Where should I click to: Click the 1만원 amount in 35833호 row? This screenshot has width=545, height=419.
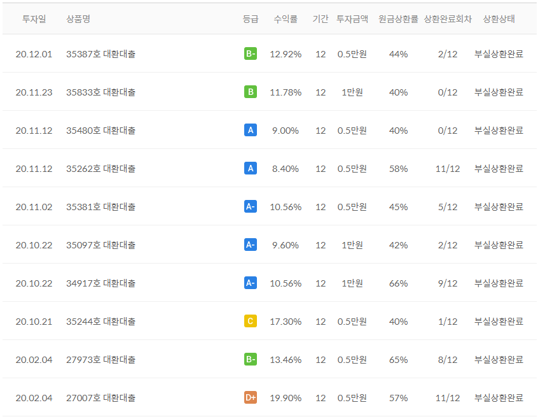(352, 92)
